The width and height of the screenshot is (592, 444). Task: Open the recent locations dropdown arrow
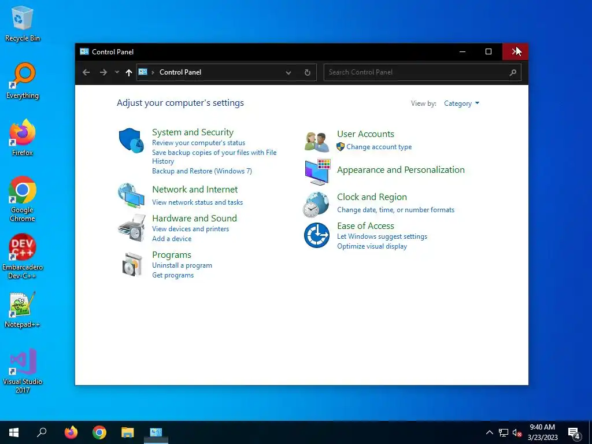pos(117,72)
